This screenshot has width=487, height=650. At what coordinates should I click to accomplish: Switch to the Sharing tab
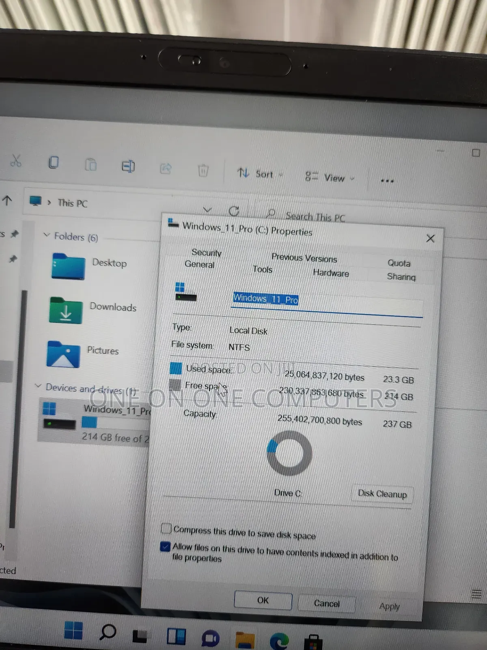401,277
